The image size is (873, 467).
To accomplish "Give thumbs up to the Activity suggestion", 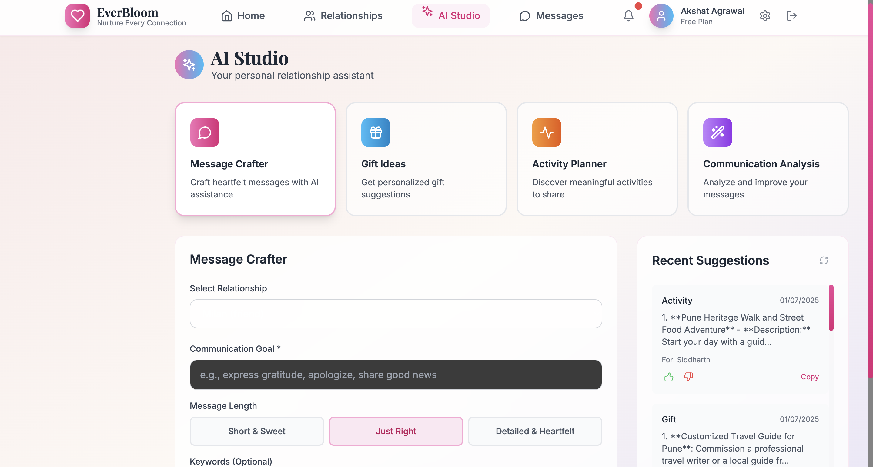I will (x=669, y=377).
